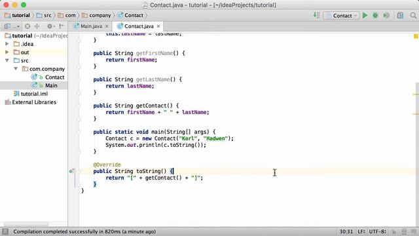Select tutorial project root in tree

click(33, 35)
